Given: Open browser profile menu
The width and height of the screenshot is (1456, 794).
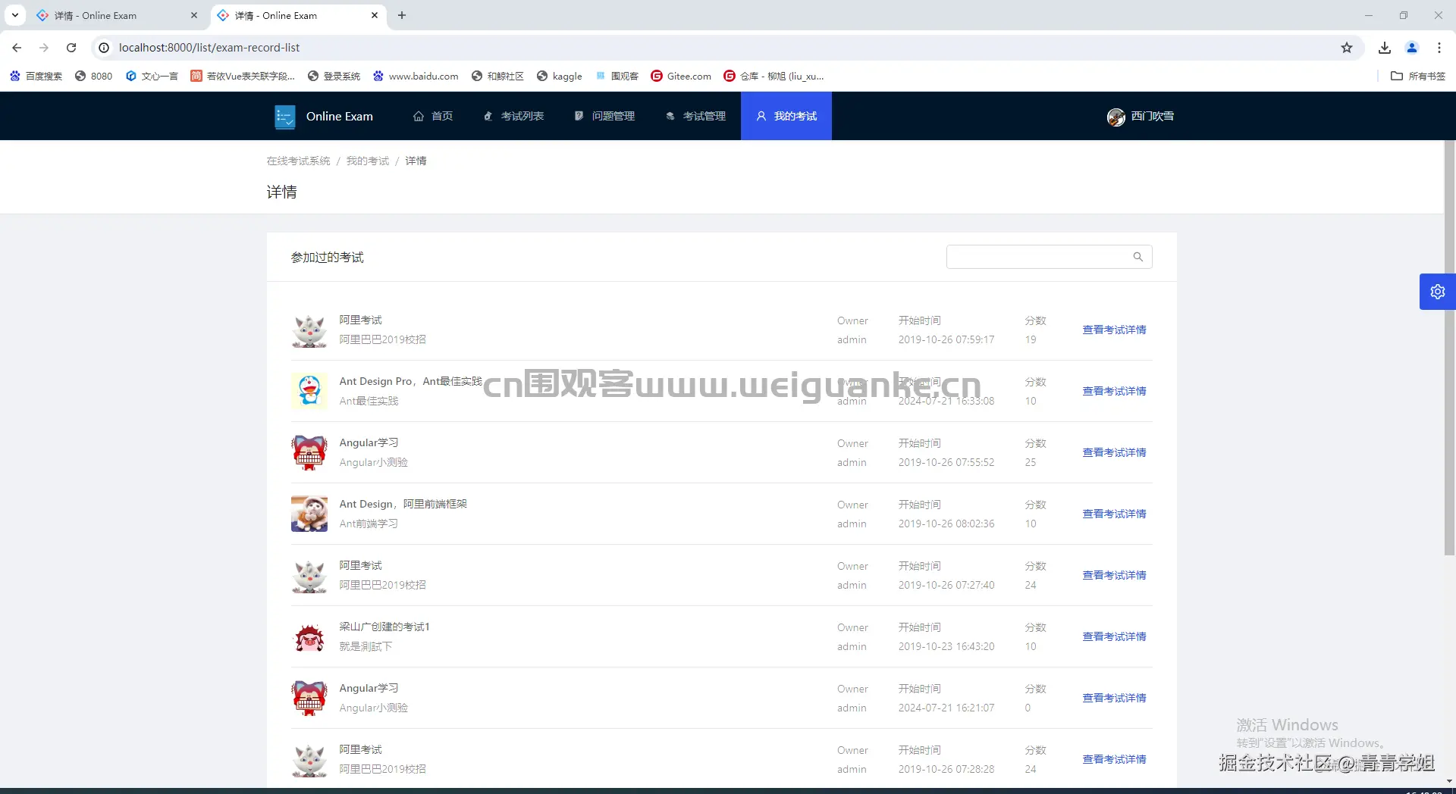Looking at the screenshot, I should click(1412, 48).
